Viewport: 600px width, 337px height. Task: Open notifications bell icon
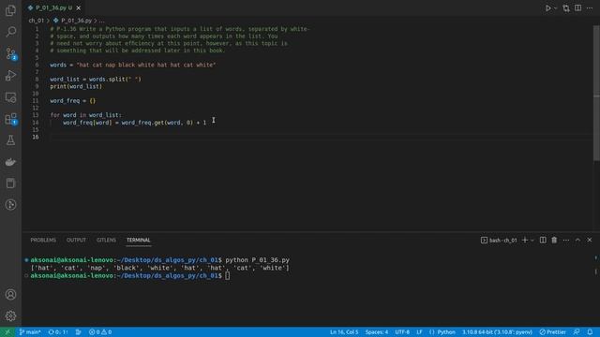coord(590,331)
